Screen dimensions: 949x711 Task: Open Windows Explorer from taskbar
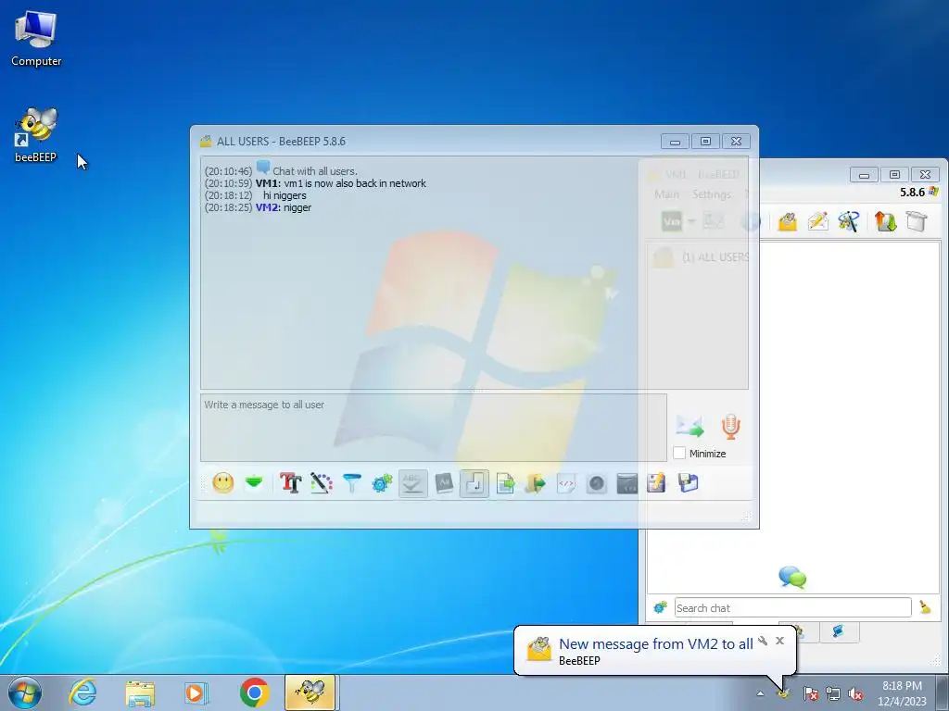click(140, 692)
